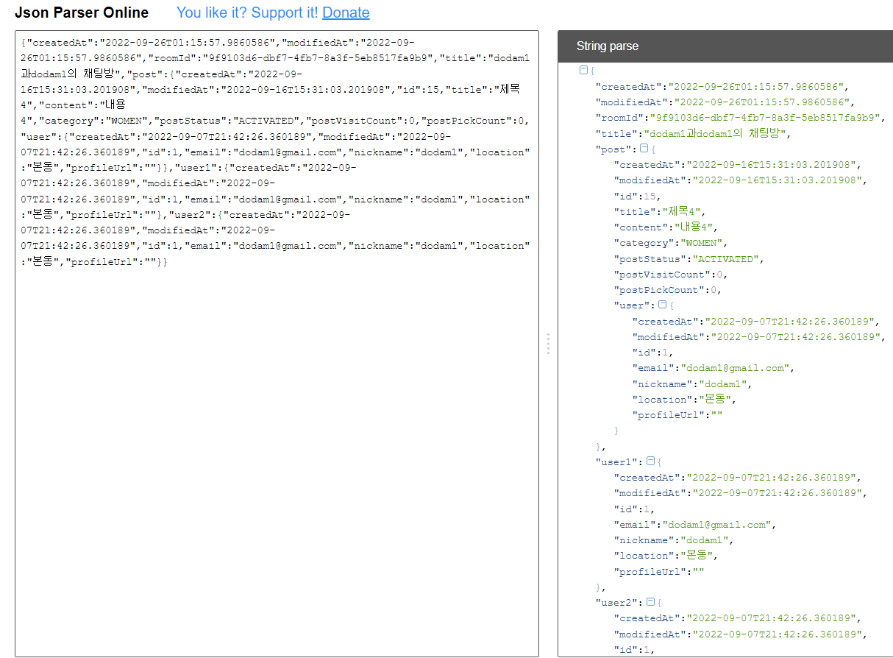Select "createdAt" row under user2
893x658 pixels.
pyautogui.click(x=739, y=618)
